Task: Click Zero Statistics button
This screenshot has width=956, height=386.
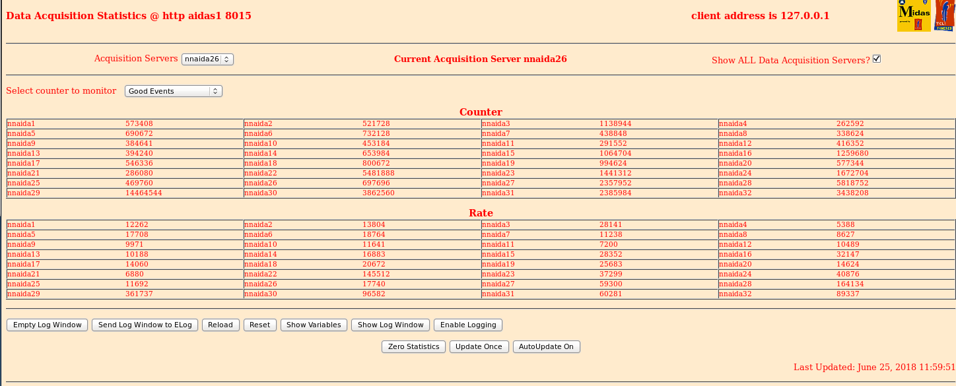Action: [x=413, y=346]
